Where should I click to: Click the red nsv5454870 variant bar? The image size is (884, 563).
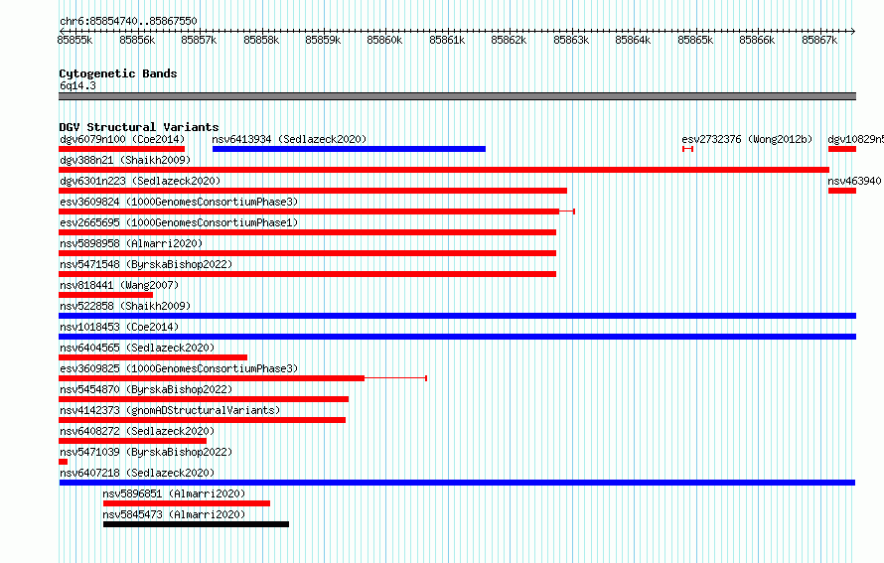pyautogui.click(x=204, y=399)
